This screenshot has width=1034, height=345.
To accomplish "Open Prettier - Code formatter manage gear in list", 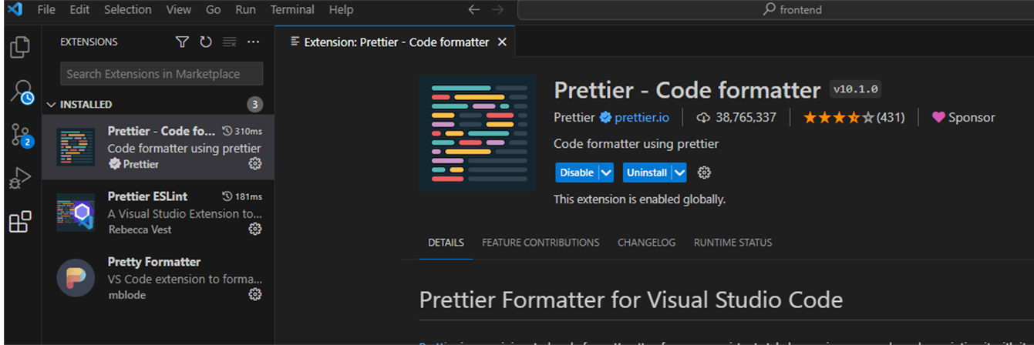I will 255,164.
